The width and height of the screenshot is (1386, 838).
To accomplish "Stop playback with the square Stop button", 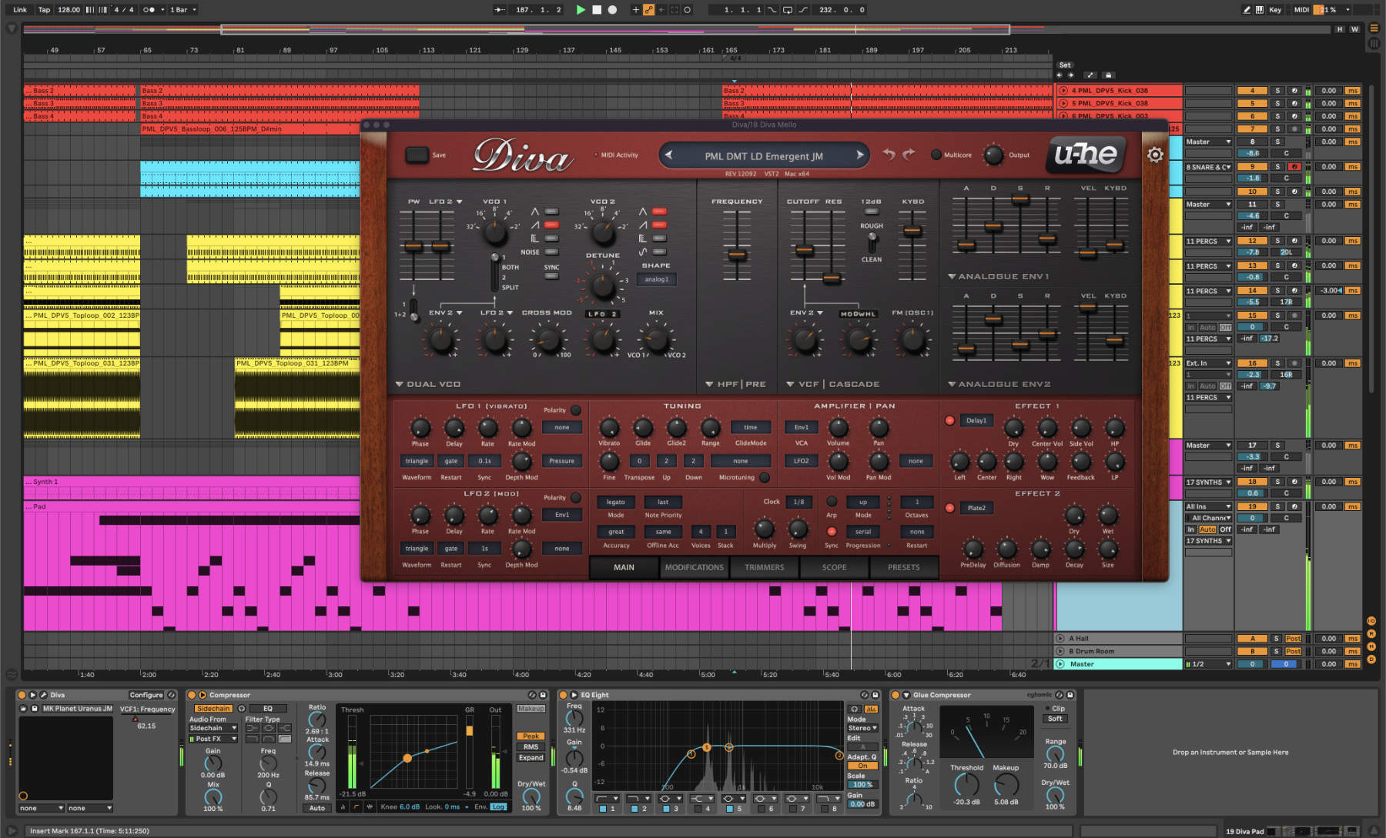I will (597, 10).
